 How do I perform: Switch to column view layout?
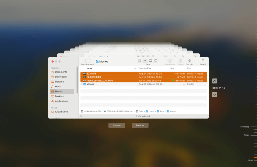(150, 60)
